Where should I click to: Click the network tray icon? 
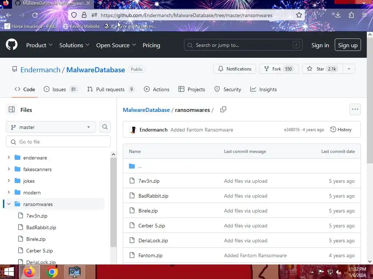click(x=330, y=272)
